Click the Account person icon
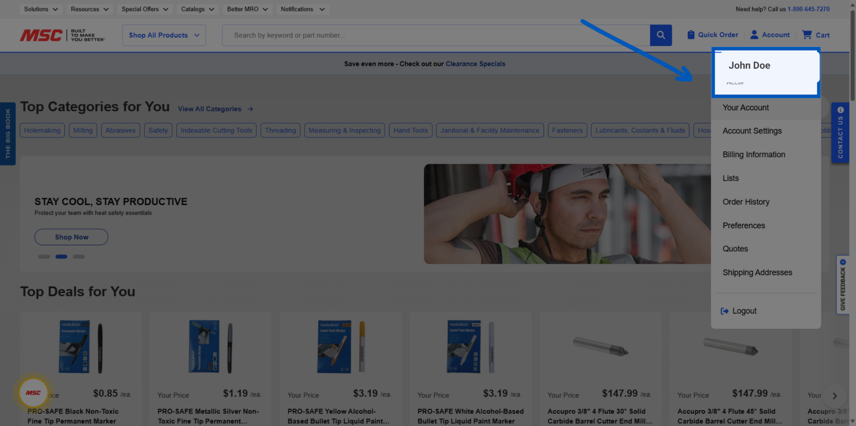856x426 pixels. [754, 35]
